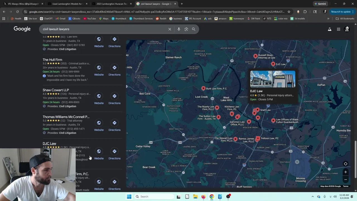Clear the search query with X icon
The height and width of the screenshot is (201, 357).
click(170, 29)
